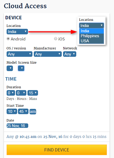Select the Android radio button
This screenshot has width=114, height=158.
(x=8, y=39)
